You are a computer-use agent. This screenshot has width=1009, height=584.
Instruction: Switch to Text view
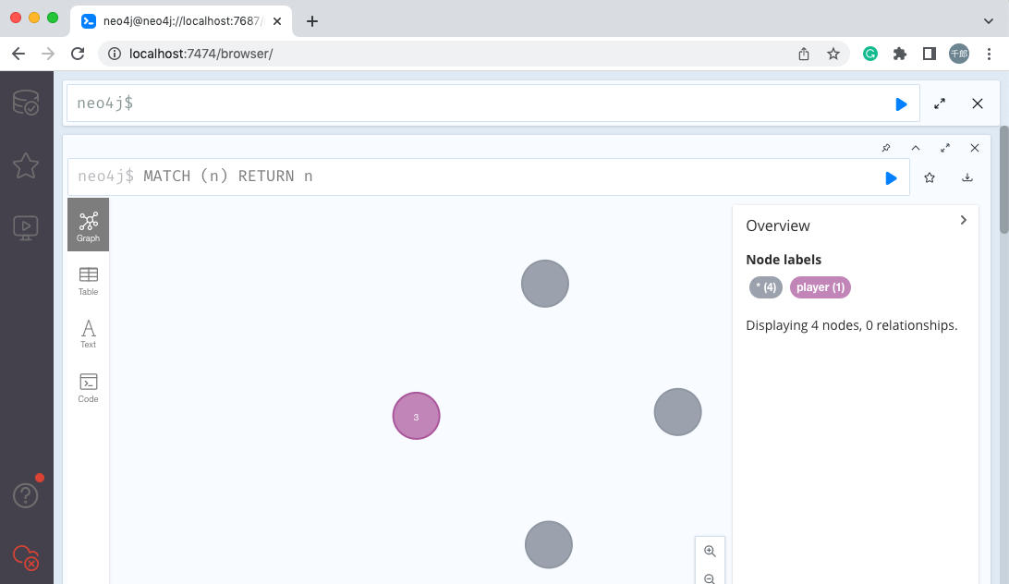point(88,334)
